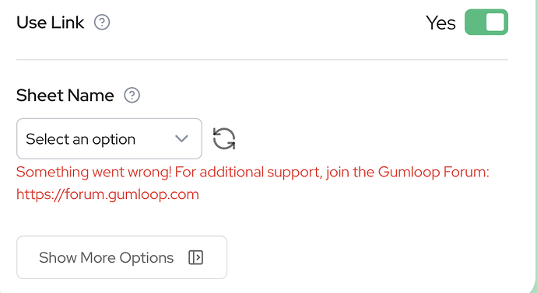537x293 pixels.
Task: Click the white knob of the green toggle
Action: pyautogui.click(x=495, y=23)
